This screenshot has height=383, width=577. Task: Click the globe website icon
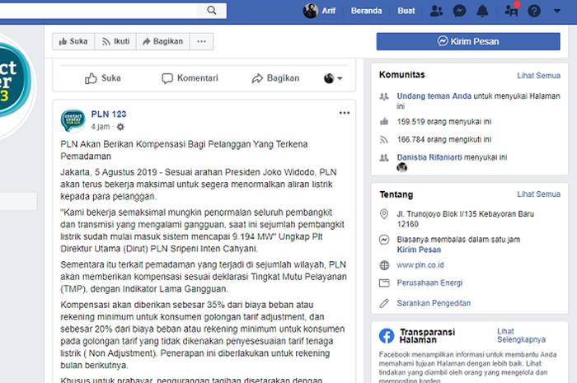pyautogui.click(x=384, y=265)
